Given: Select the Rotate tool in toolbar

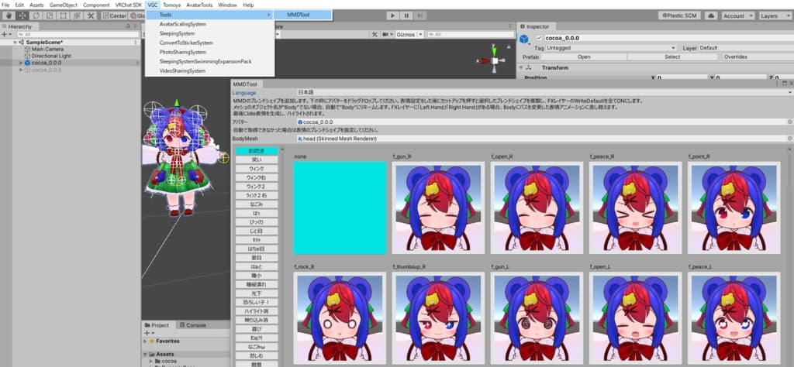Looking at the screenshot, I should [35, 15].
